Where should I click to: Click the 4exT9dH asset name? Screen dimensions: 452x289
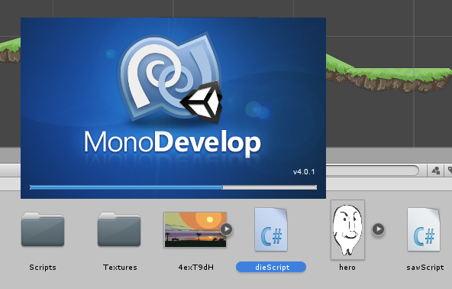(x=196, y=268)
